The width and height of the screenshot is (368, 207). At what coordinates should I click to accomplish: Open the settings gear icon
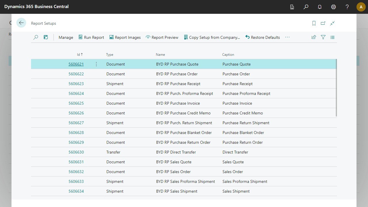coord(333,7)
